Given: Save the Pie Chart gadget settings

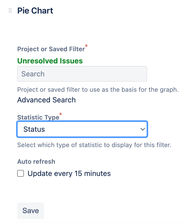Looking at the screenshot, I should click(31, 211).
